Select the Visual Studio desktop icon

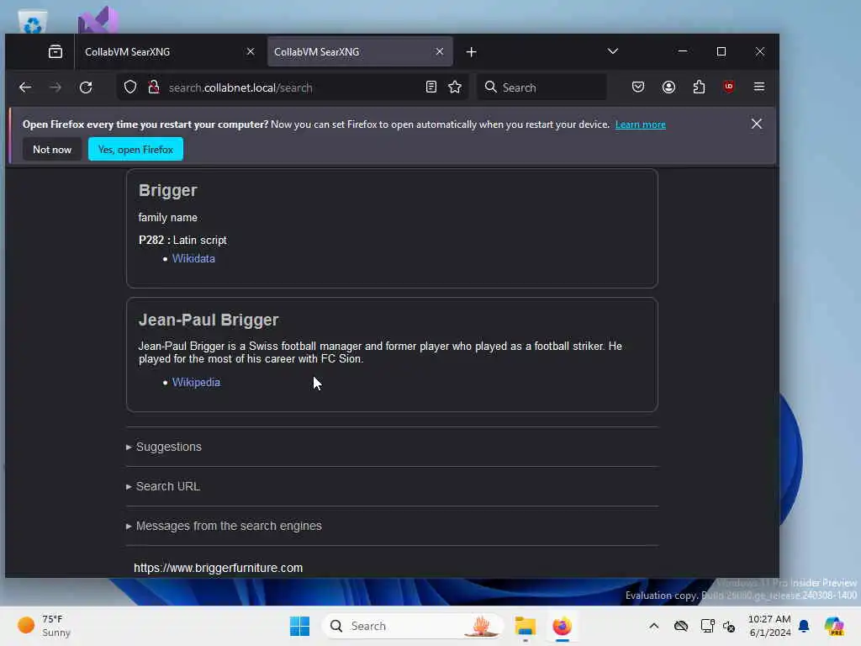pos(98,20)
